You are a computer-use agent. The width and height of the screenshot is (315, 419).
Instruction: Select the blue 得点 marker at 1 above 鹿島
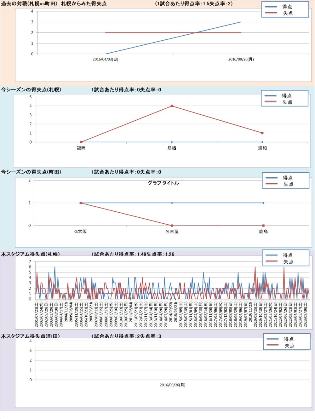(263, 203)
